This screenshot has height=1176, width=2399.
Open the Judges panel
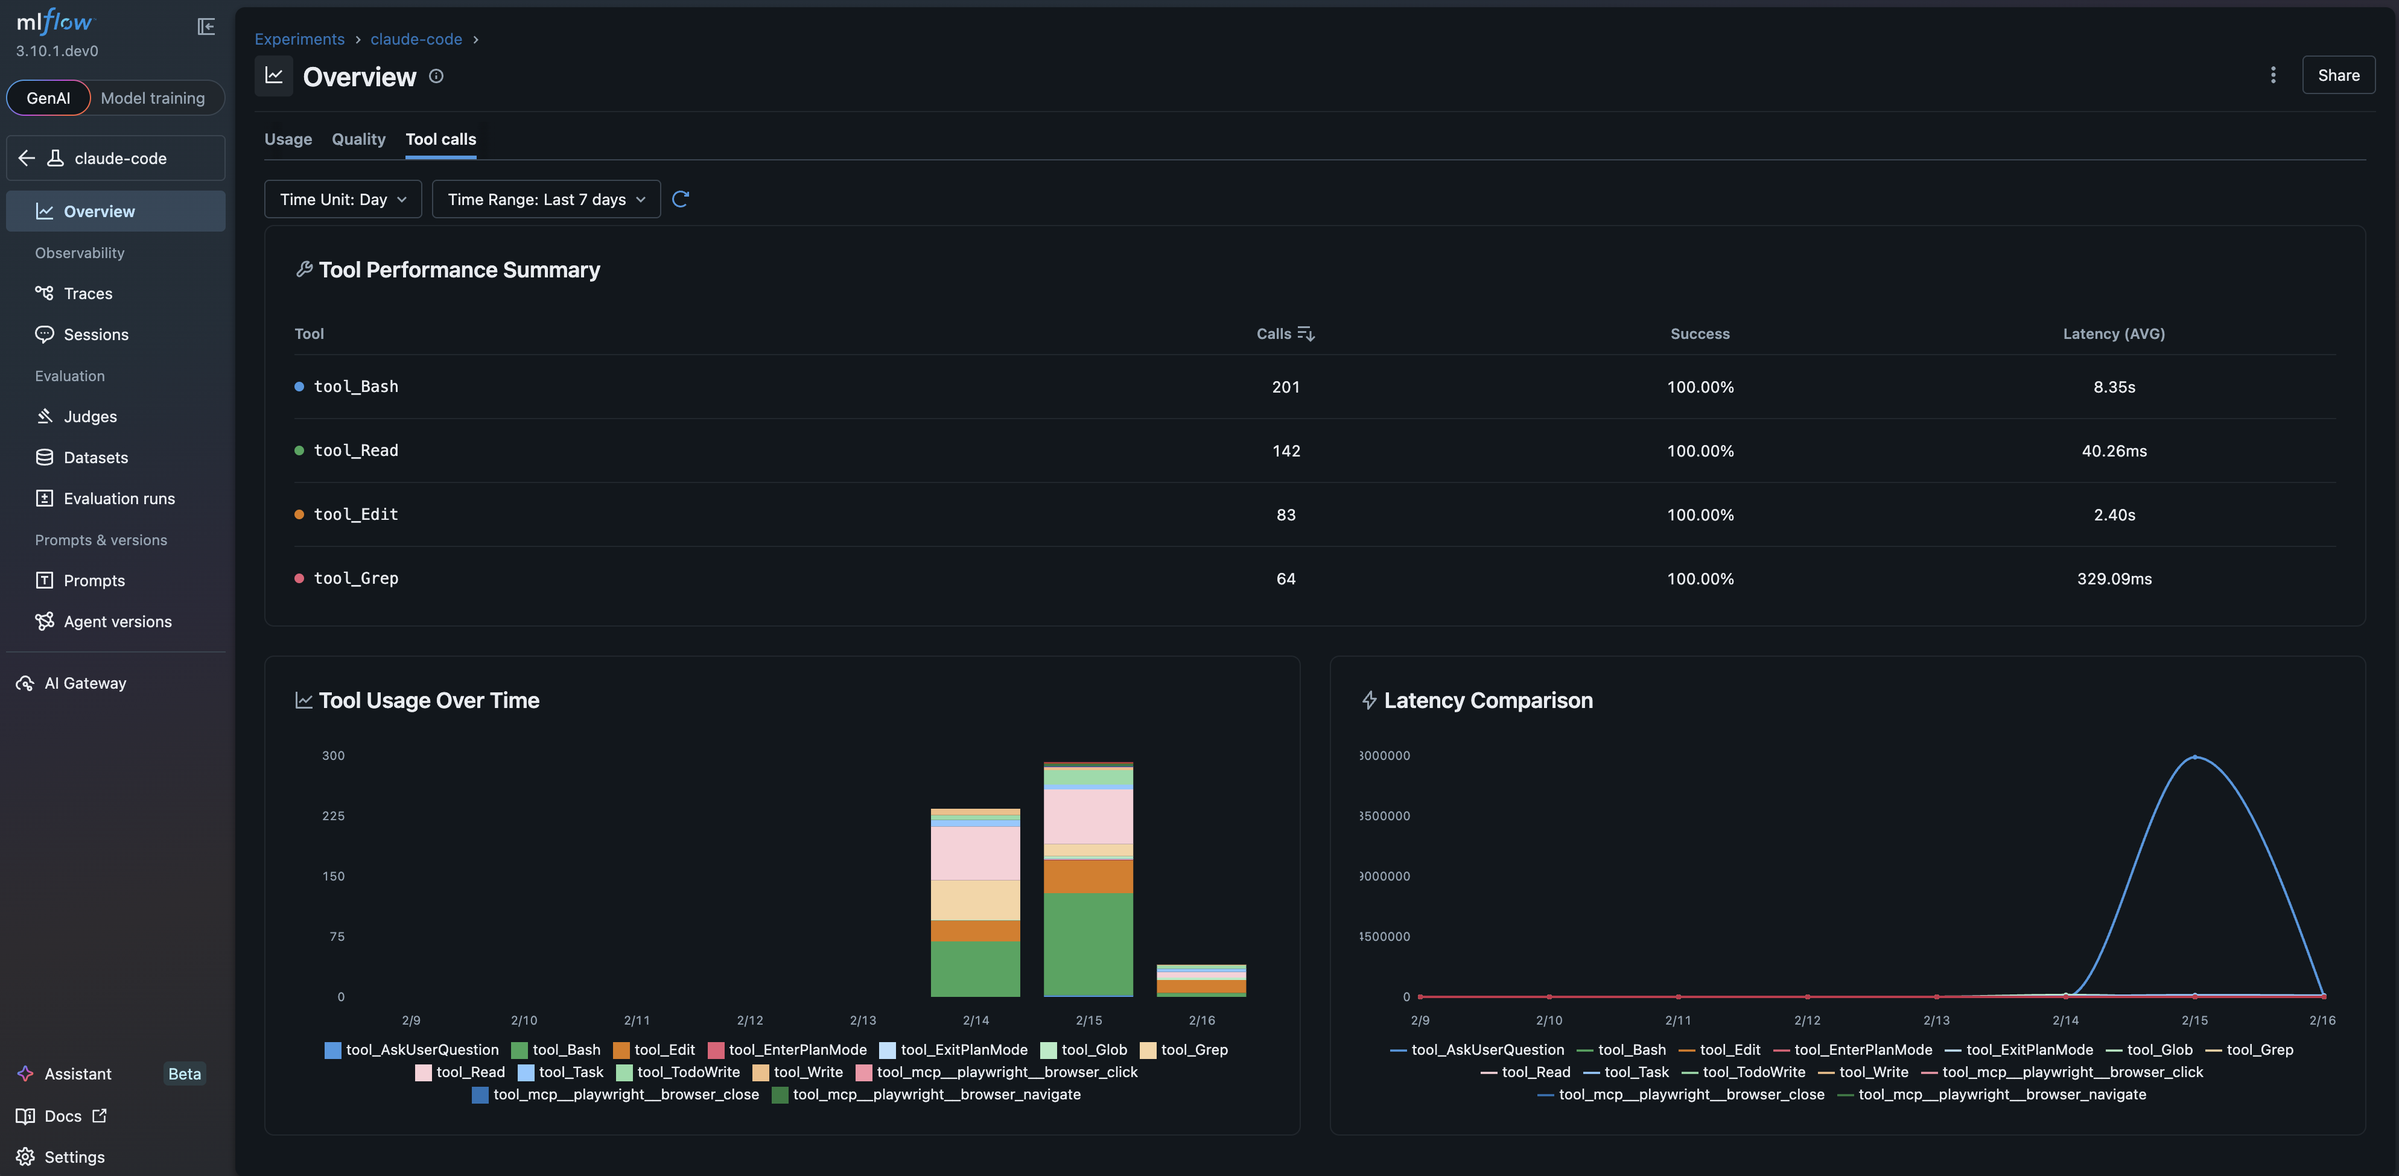(89, 416)
